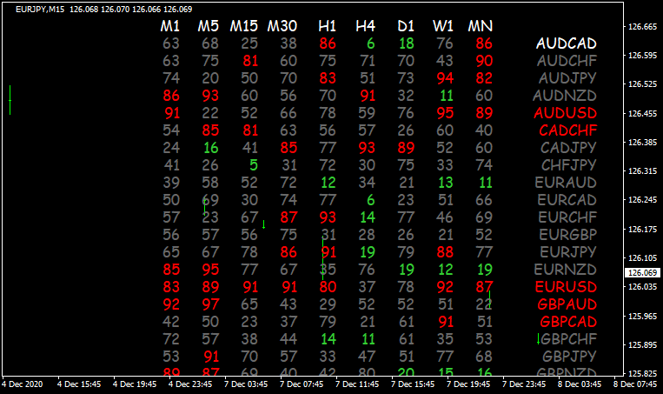Click the M15 column header
The image size is (663, 394).
[248, 27]
